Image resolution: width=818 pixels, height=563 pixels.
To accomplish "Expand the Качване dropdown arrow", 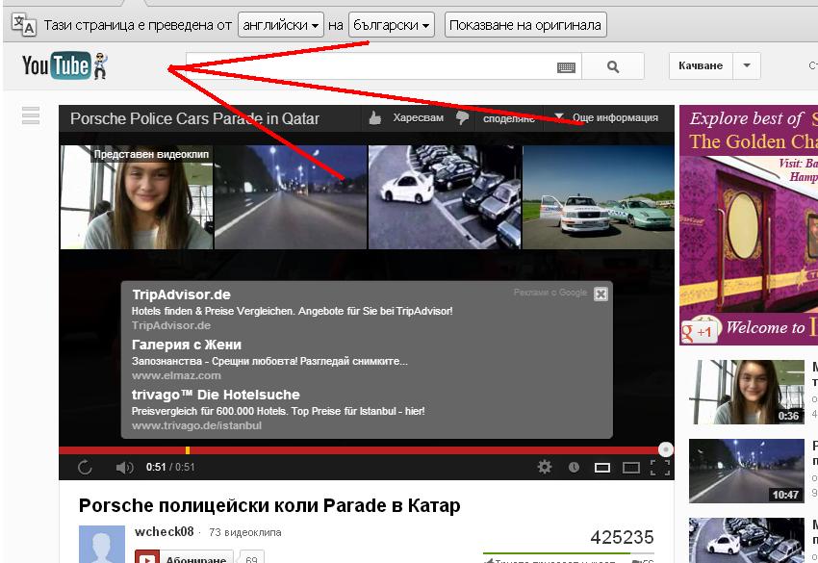I will coord(747,65).
